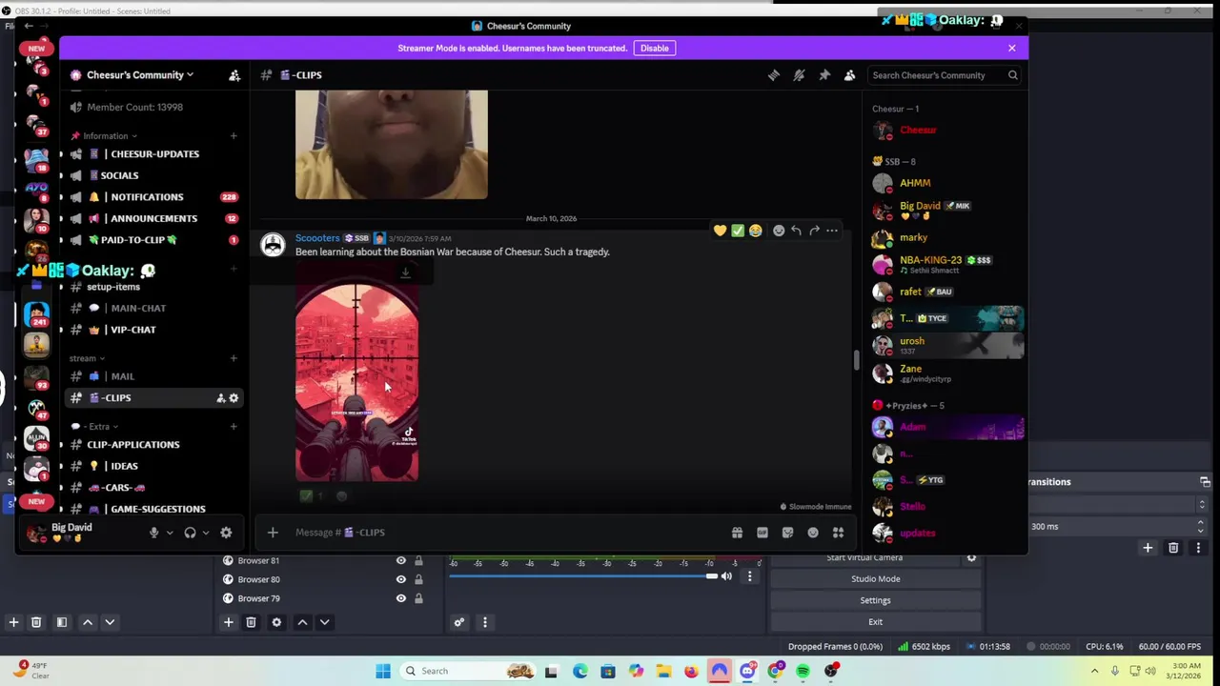Open the GIF picker
Image resolution: width=1220 pixels, height=686 pixels.
pos(762,533)
